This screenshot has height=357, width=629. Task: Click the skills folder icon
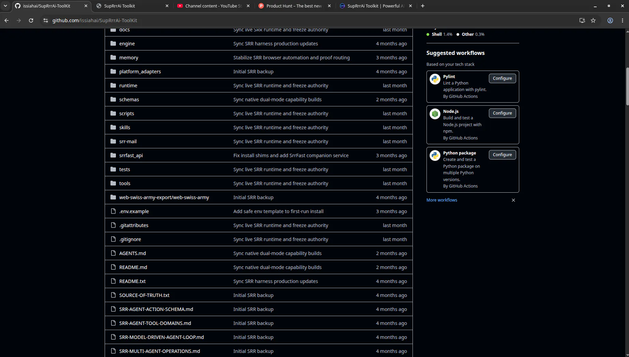tap(113, 128)
